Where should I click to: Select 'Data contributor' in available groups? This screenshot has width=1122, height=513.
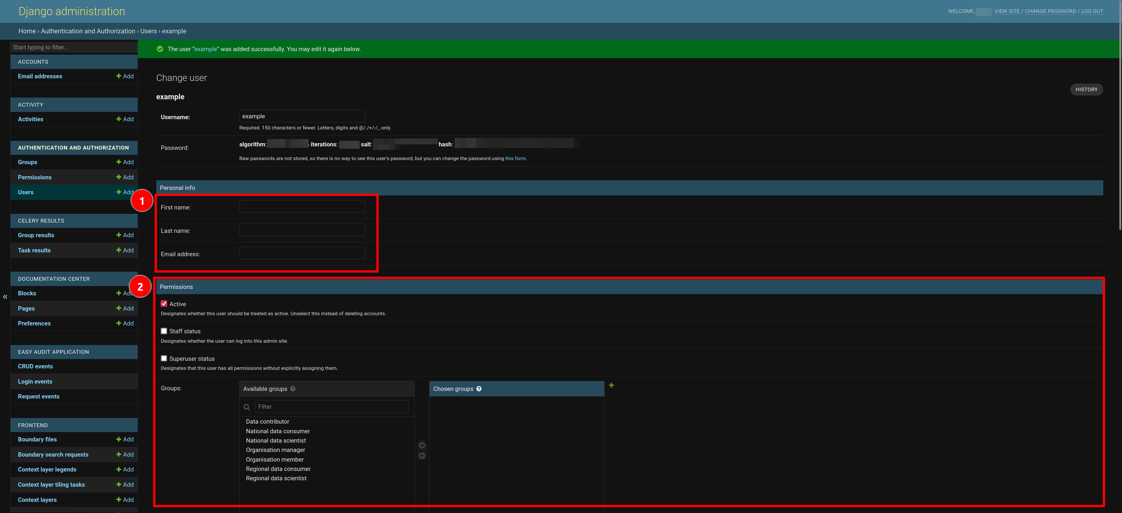click(x=267, y=422)
